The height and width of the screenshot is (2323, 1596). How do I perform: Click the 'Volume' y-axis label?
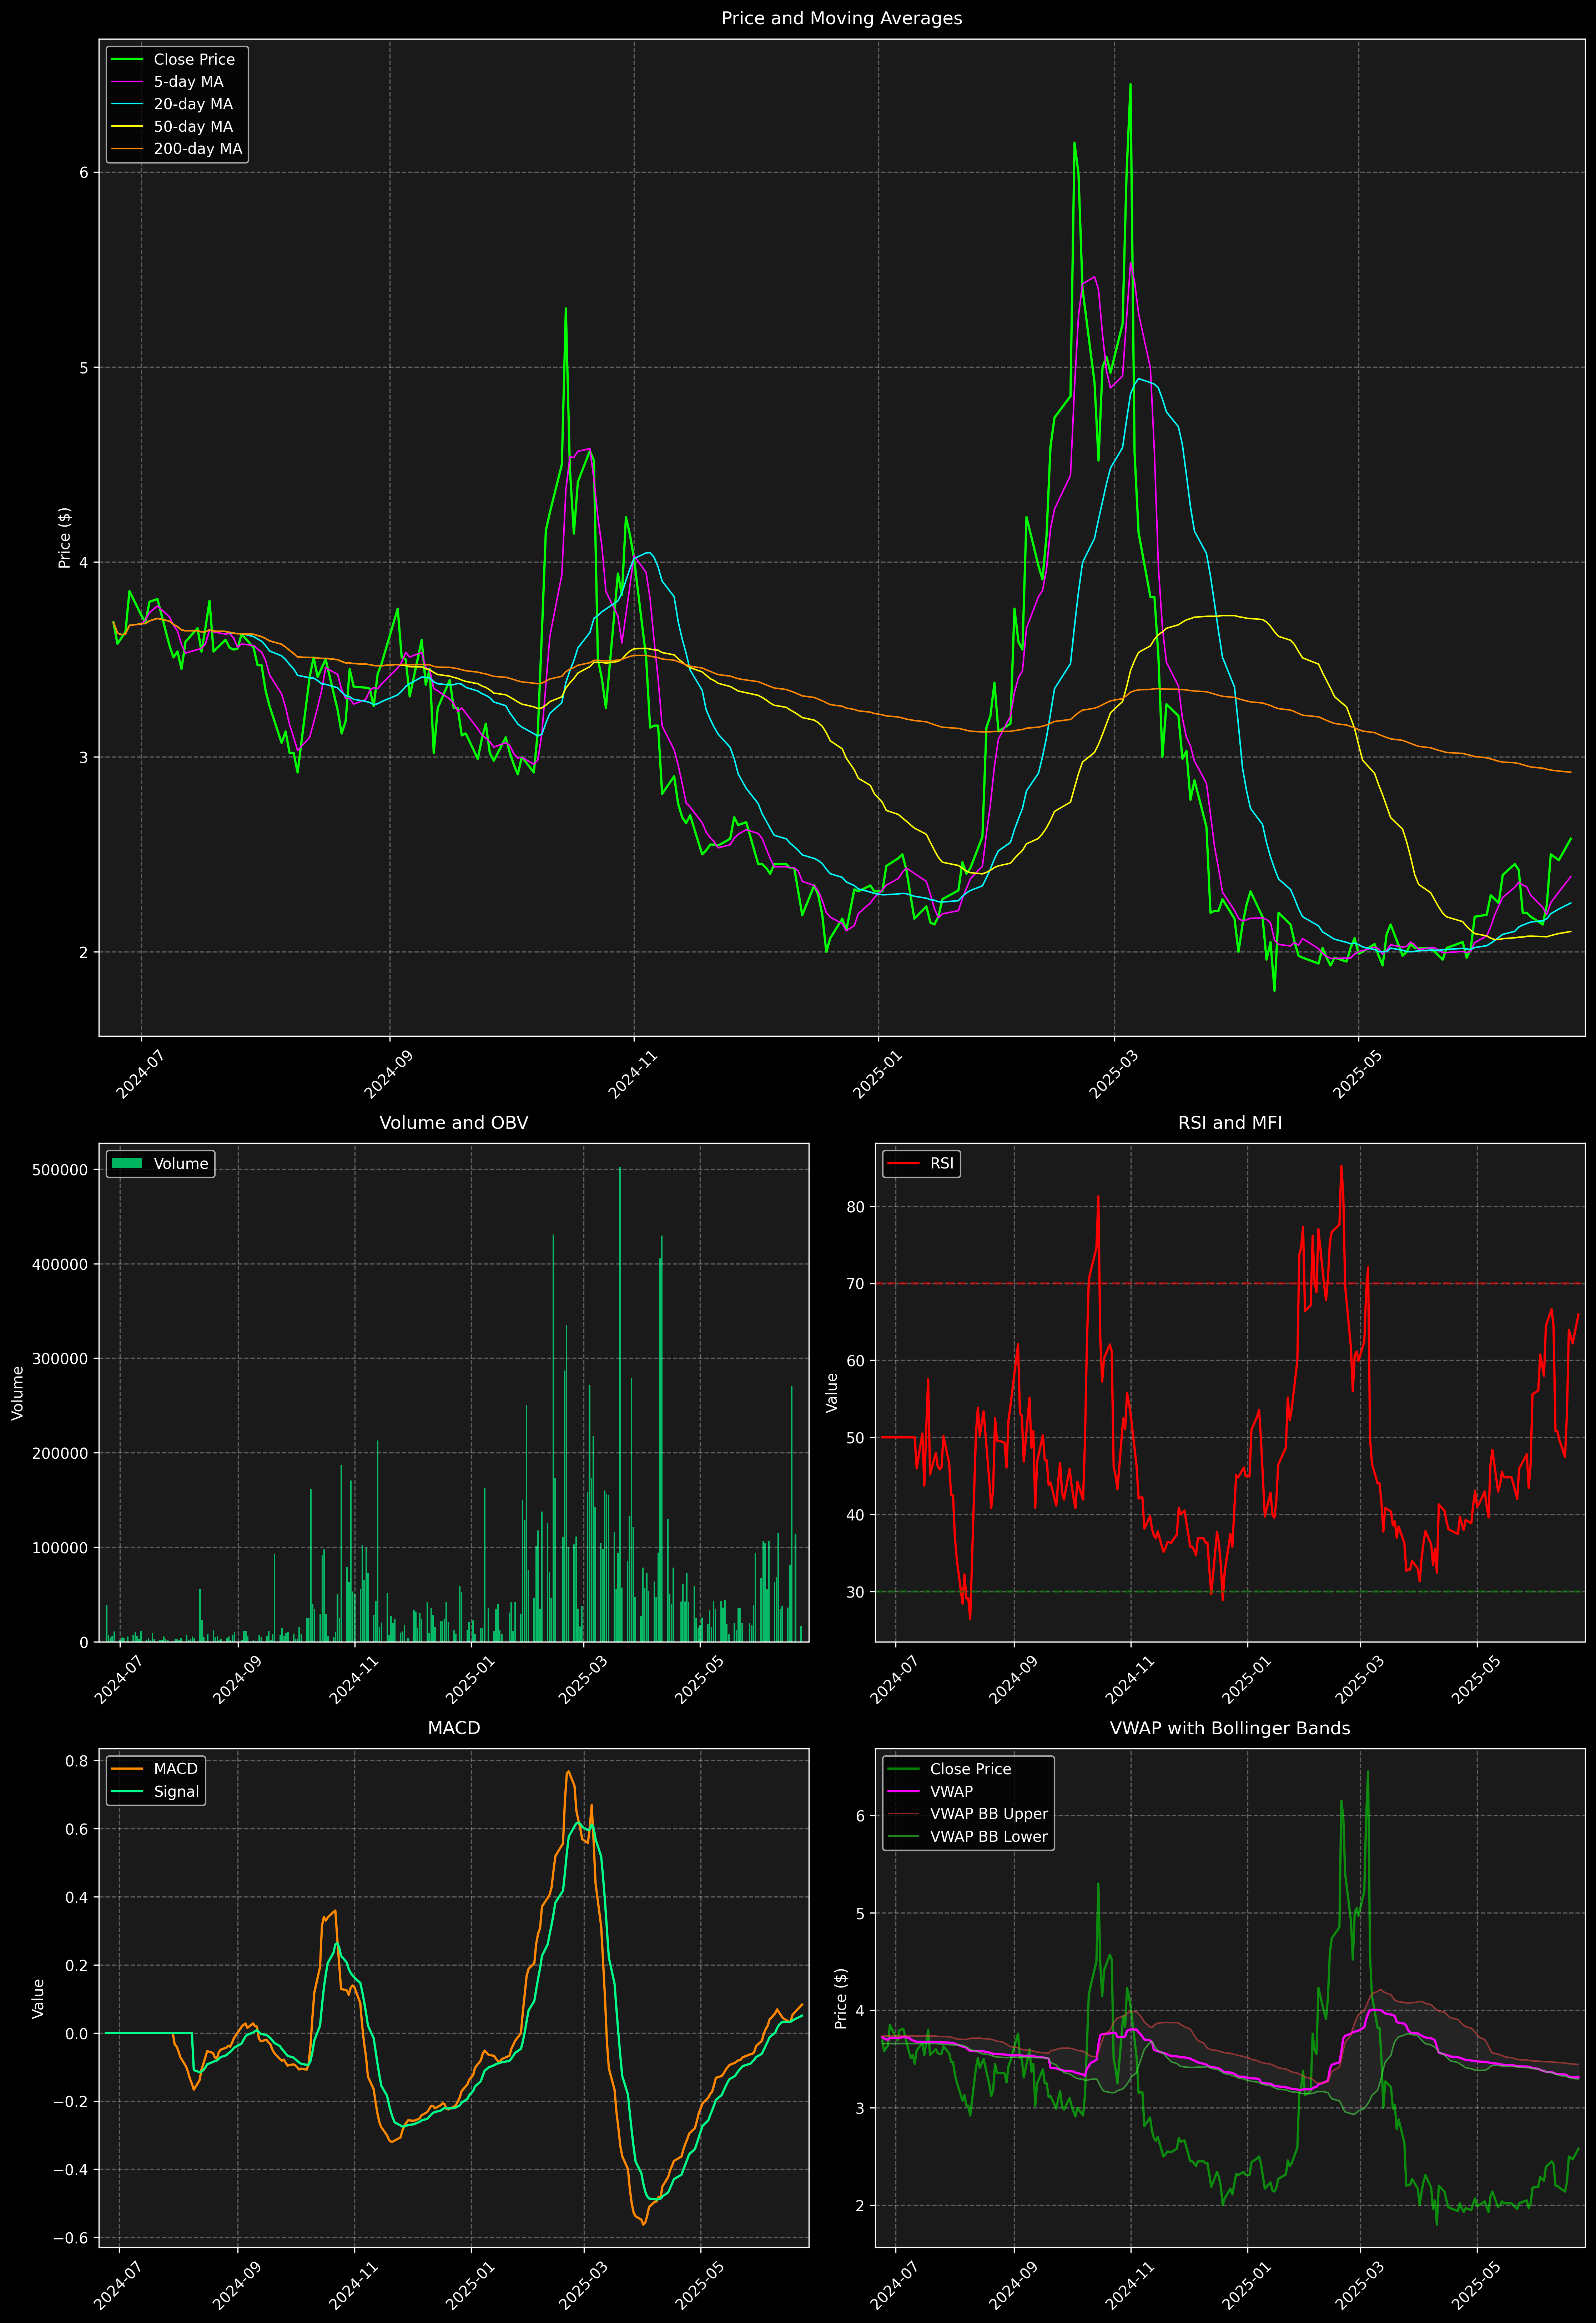18,1393
